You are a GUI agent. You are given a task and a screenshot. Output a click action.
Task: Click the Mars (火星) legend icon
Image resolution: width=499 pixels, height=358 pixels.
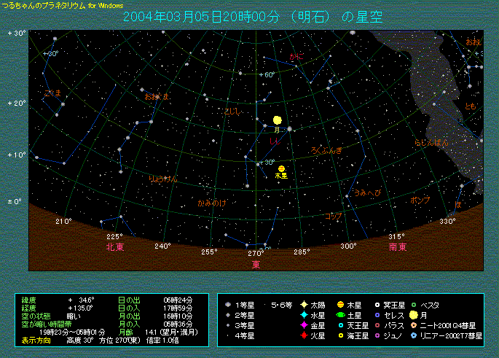pyautogui.click(x=304, y=335)
